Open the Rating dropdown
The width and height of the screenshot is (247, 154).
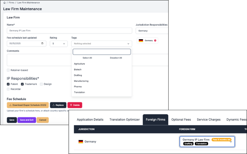(59, 44)
